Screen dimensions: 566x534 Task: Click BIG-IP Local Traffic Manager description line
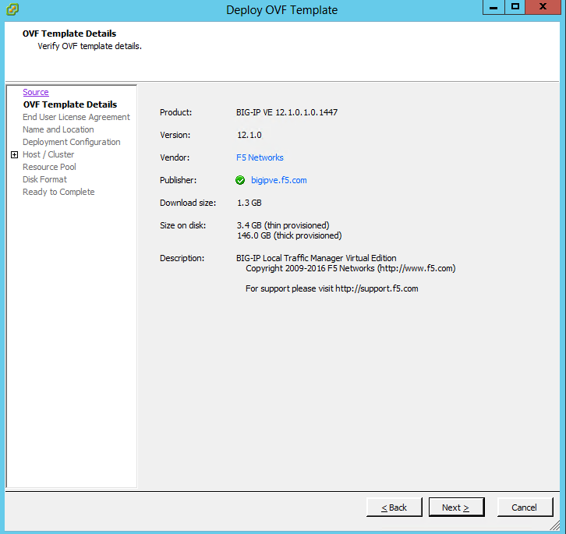coord(317,258)
